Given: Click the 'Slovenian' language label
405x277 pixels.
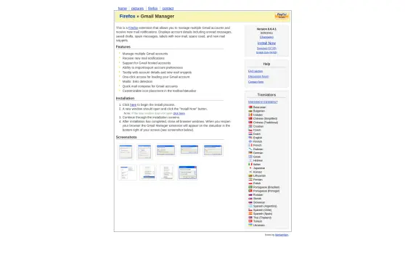Looking at the screenshot, I should coord(259,202).
